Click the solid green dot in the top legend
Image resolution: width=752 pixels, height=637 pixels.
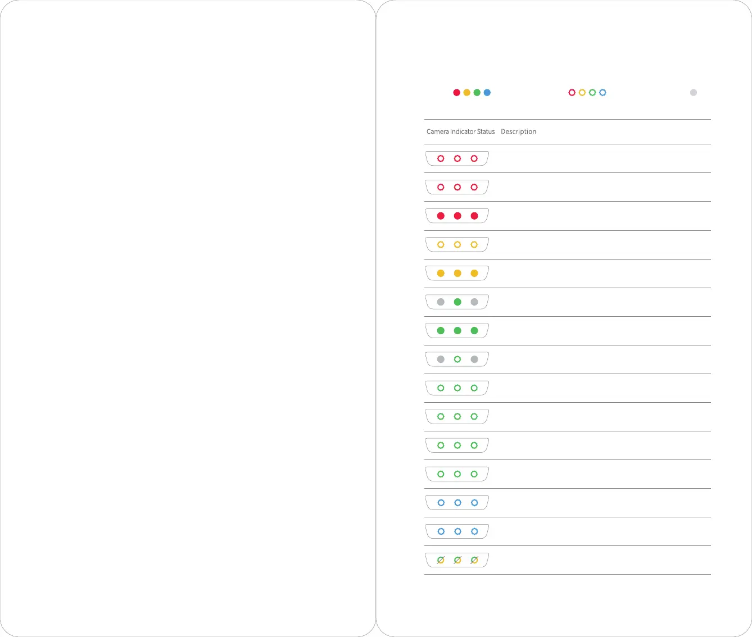click(x=477, y=93)
